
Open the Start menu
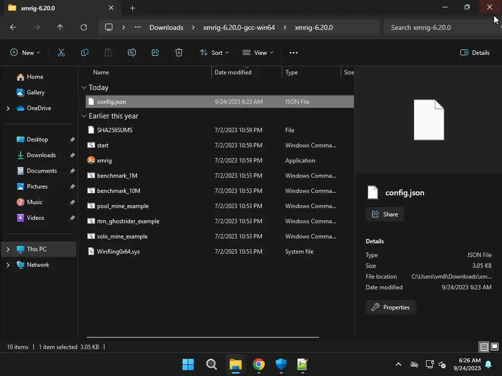188,364
